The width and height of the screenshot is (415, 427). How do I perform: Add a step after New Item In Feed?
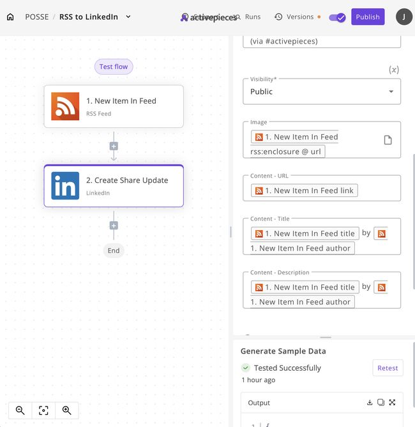coord(114,146)
